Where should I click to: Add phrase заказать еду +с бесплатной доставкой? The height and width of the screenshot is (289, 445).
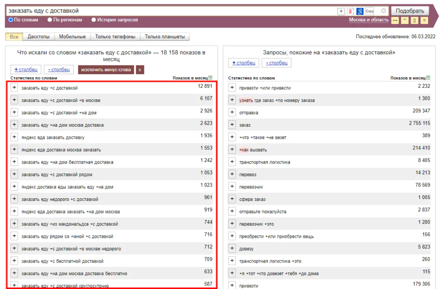pyautogui.click(x=14, y=261)
